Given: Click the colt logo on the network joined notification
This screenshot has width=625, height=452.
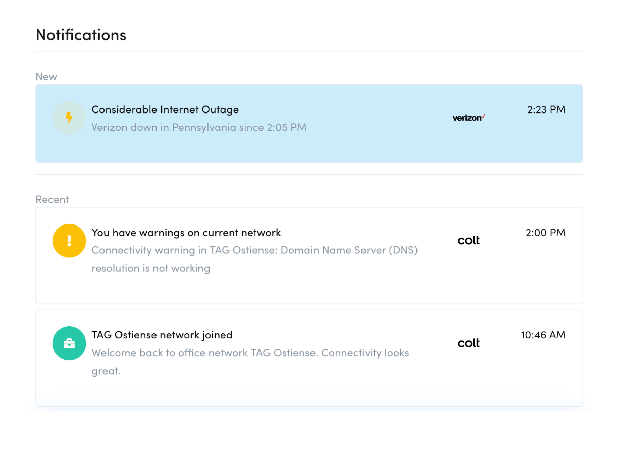Looking at the screenshot, I should [x=468, y=343].
